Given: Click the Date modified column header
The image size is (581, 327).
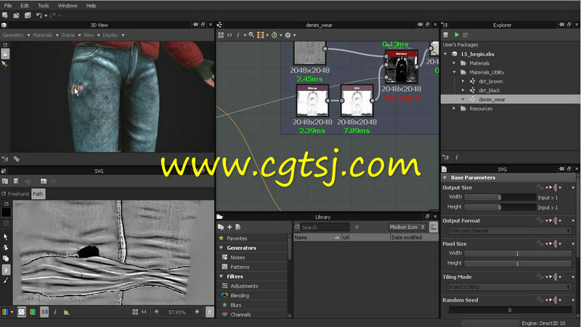Looking at the screenshot, I should 414,238.
